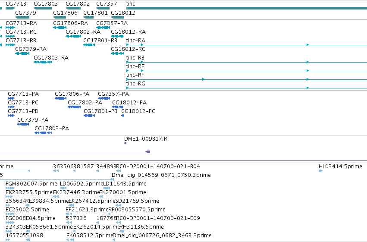This screenshot has width=367, height=242.
Task: Click transcript CG7379-RA label
Action: pyautogui.click(x=31, y=49)
